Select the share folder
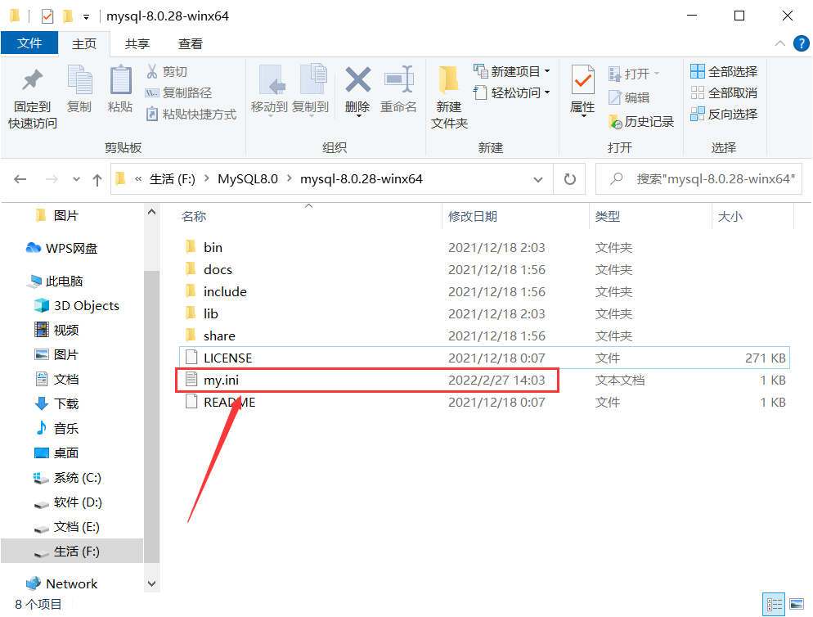Image resolution: width=813 pixels, height=617 pixels. coord(219,336)
